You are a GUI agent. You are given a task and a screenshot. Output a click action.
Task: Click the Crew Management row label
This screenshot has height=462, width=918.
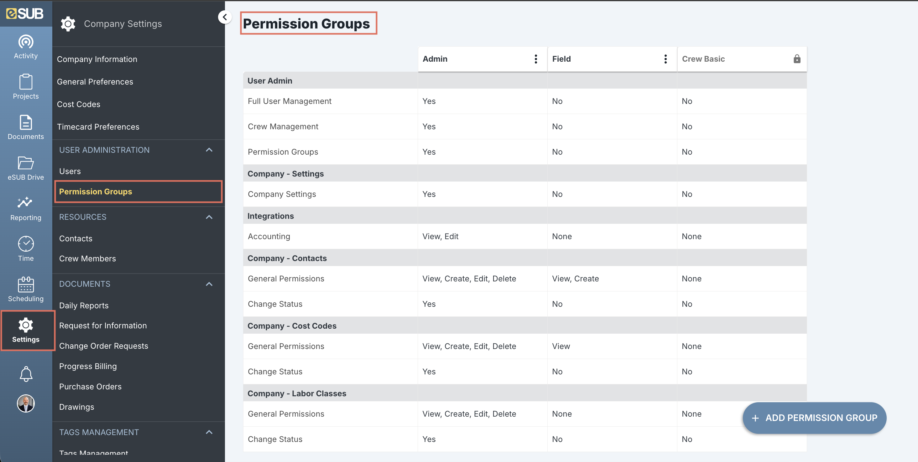(283, 126)
